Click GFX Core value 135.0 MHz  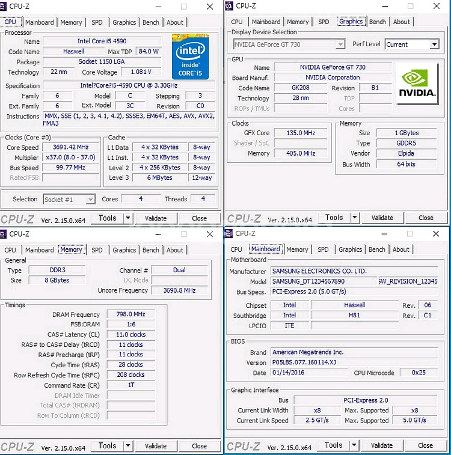pyautogui.click(x=301, y=133)
